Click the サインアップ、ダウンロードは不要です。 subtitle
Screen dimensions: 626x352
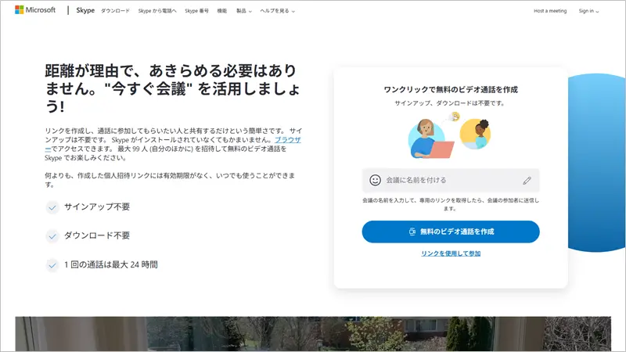click(x=451, y=103)
